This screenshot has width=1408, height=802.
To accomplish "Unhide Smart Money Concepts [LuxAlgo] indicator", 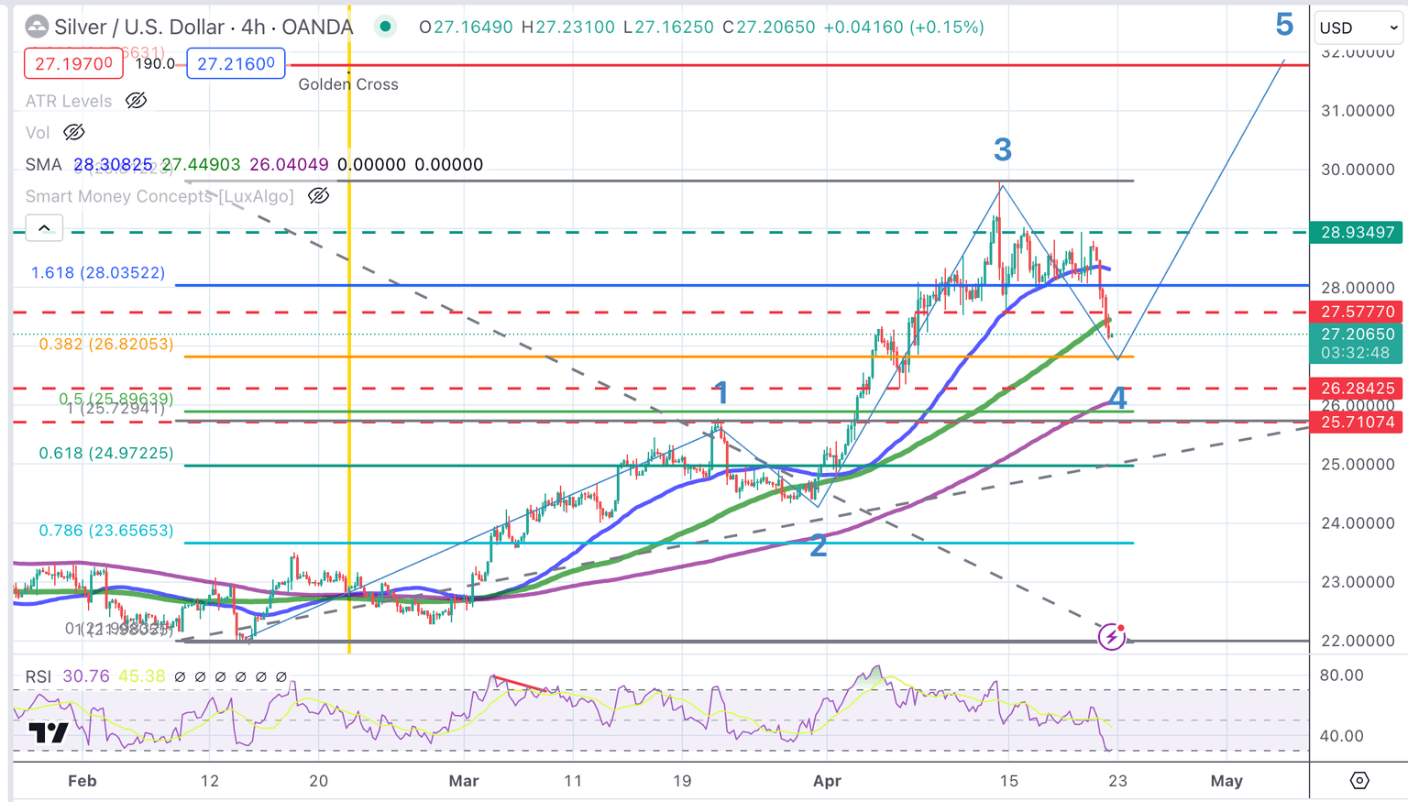I will [x=318, y=195].
